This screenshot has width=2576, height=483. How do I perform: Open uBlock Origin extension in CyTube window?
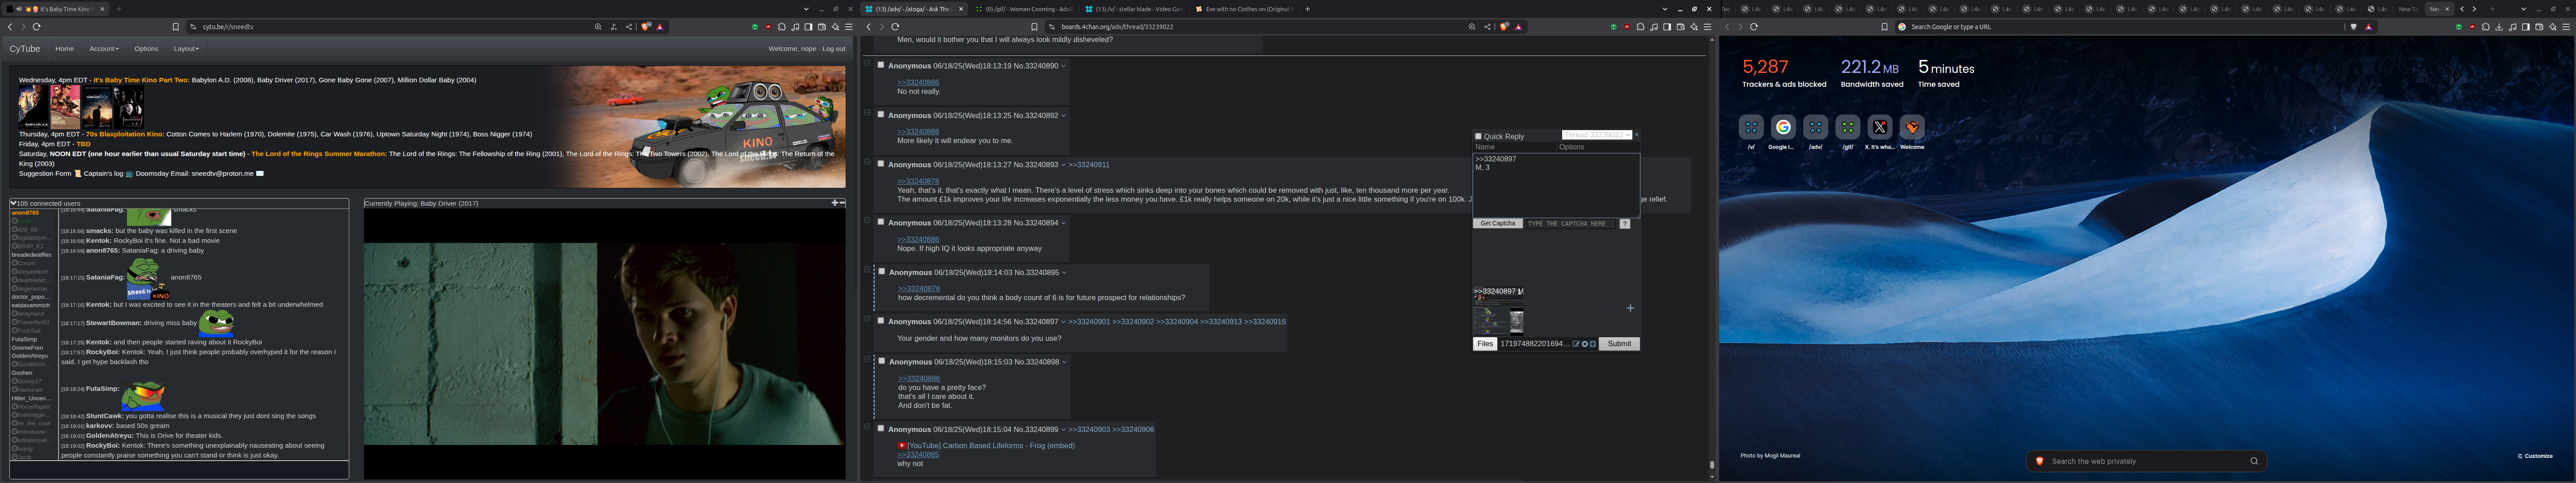tap(769, 27)
